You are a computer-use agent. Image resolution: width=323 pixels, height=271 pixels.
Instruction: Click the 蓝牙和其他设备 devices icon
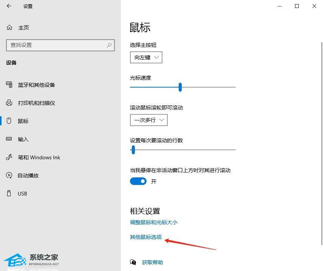9,85
